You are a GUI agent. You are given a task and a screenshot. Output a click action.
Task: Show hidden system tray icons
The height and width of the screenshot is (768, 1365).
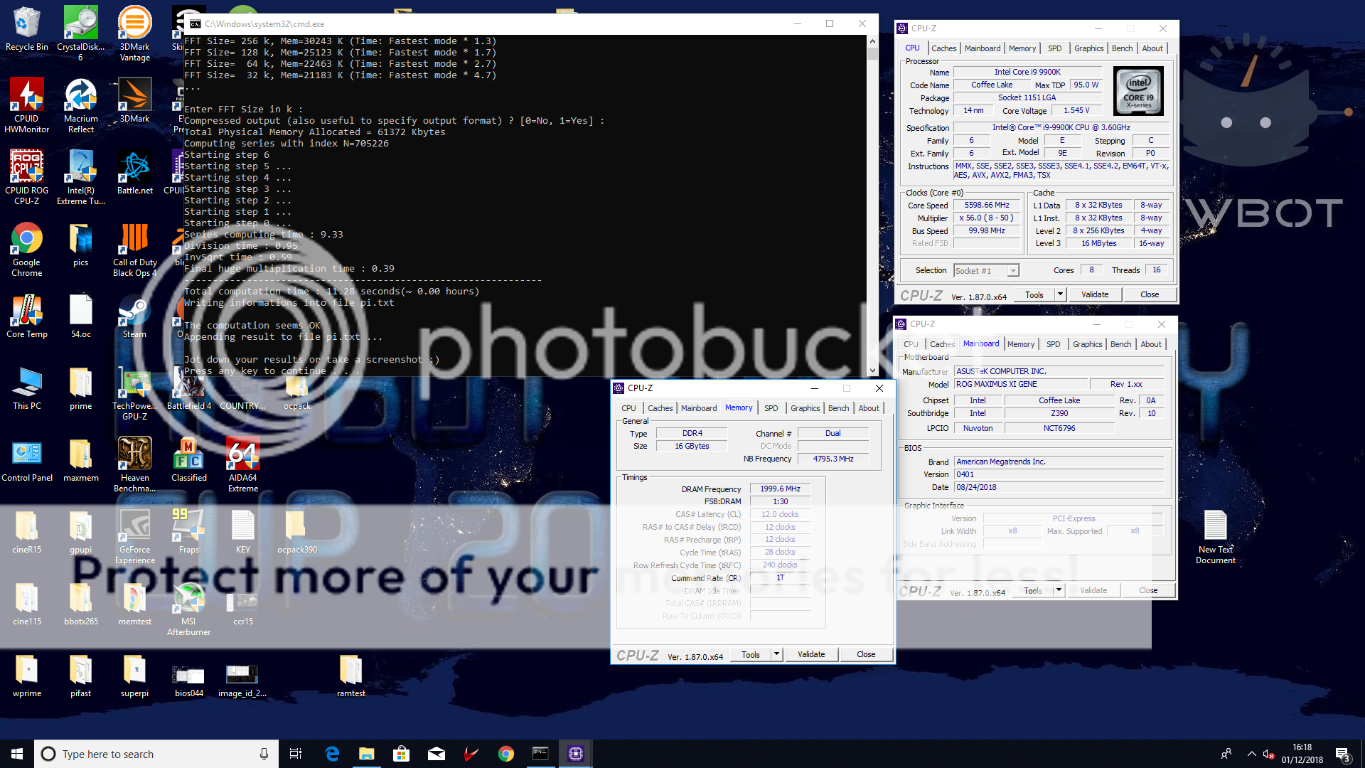[1251, 754]
